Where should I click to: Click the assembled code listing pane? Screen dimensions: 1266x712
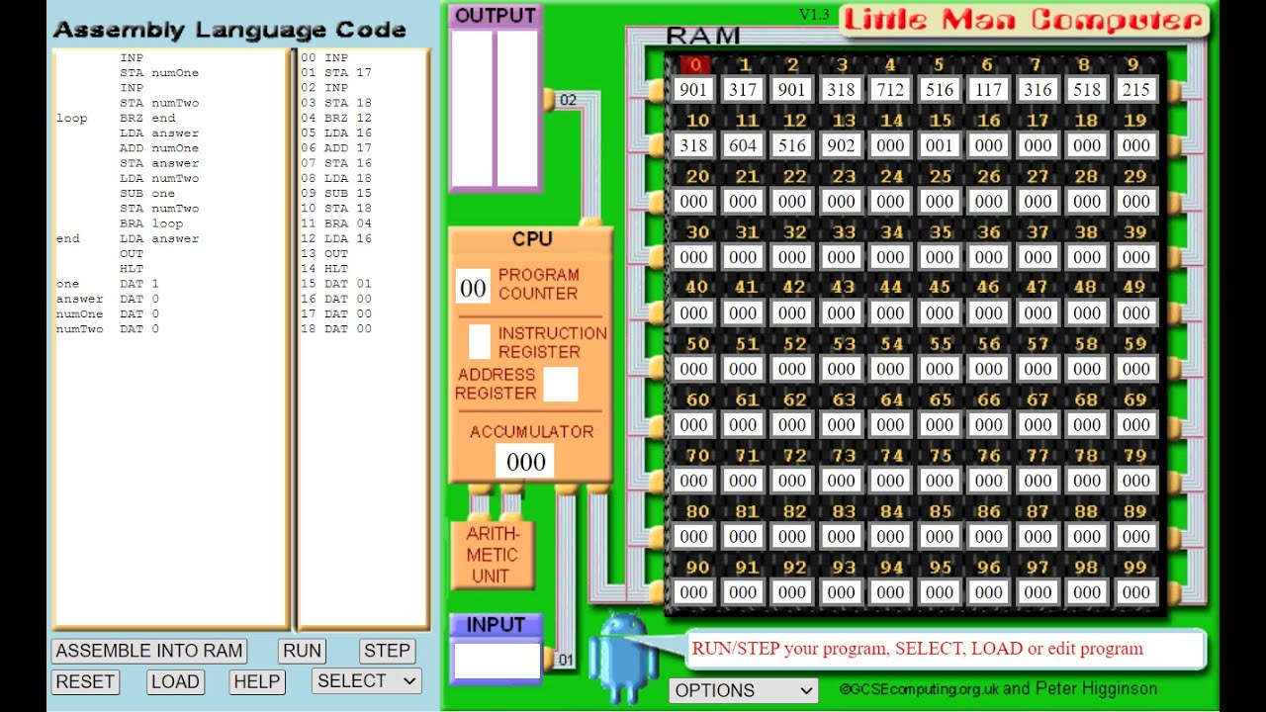(363, 339)
